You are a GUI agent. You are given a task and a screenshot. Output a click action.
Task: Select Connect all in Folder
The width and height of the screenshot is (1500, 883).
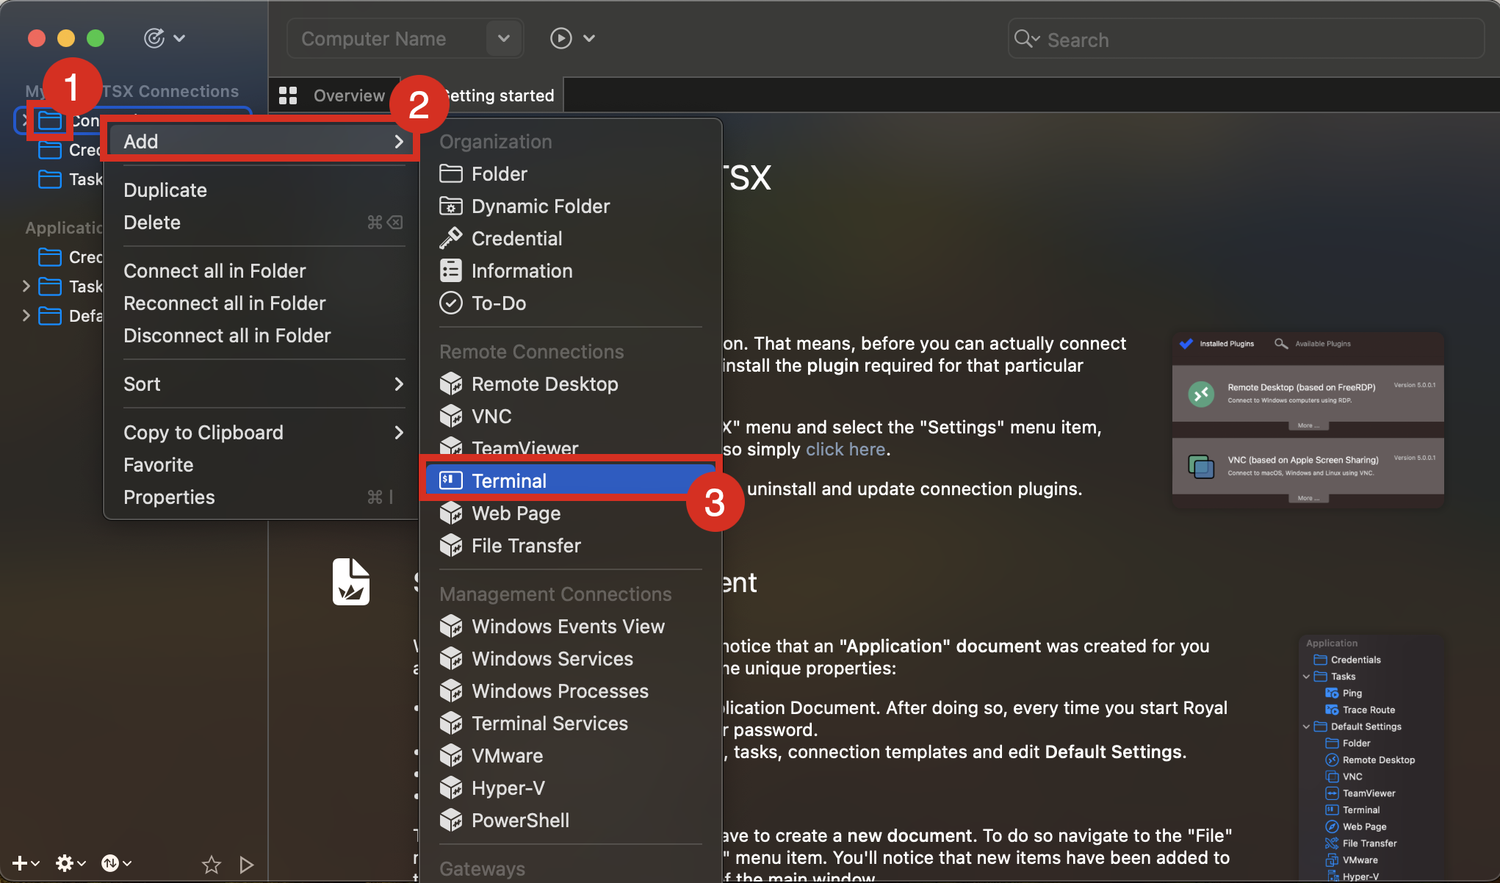click(x=214, y=270)
